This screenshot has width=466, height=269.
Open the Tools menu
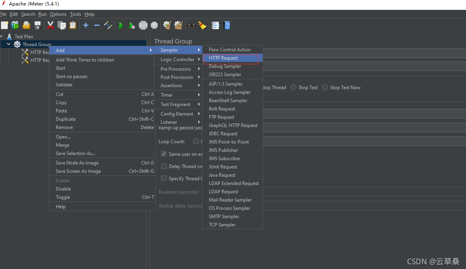(x=76, y=14)
